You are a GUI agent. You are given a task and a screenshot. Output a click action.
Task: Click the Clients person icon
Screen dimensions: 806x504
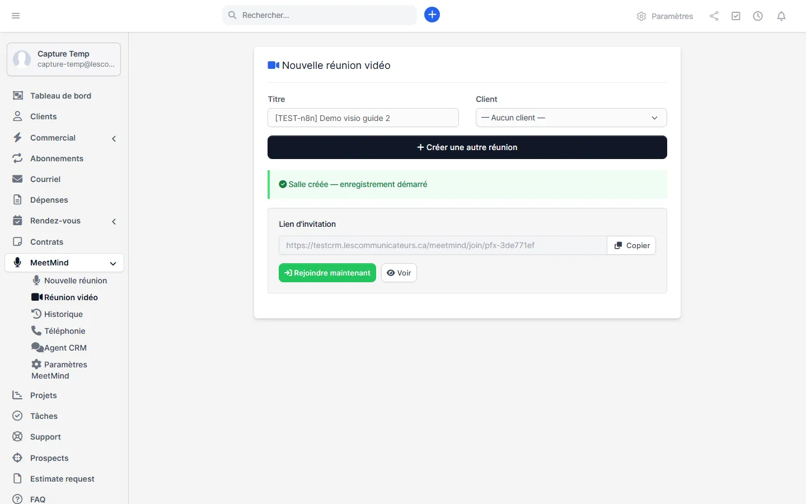(x=18, y=116)
